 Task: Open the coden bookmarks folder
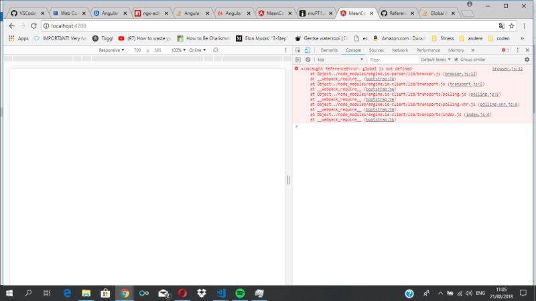[498, 38]
